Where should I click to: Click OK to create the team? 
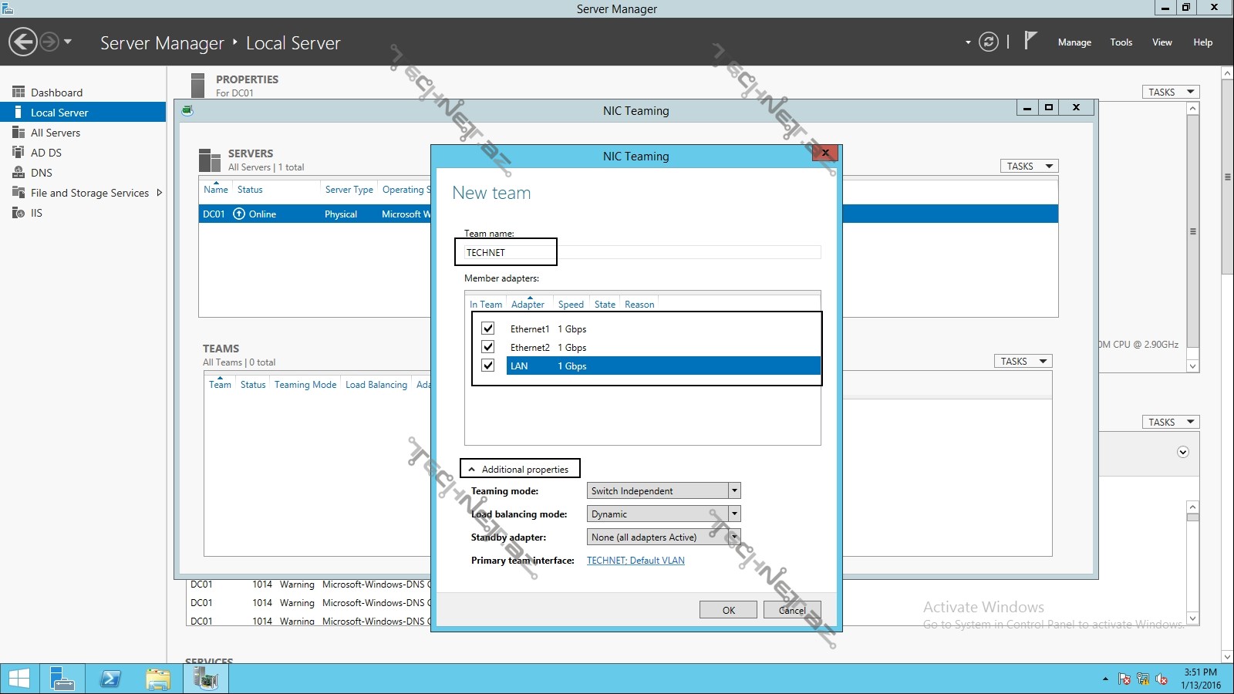click(x=728, y=610)
